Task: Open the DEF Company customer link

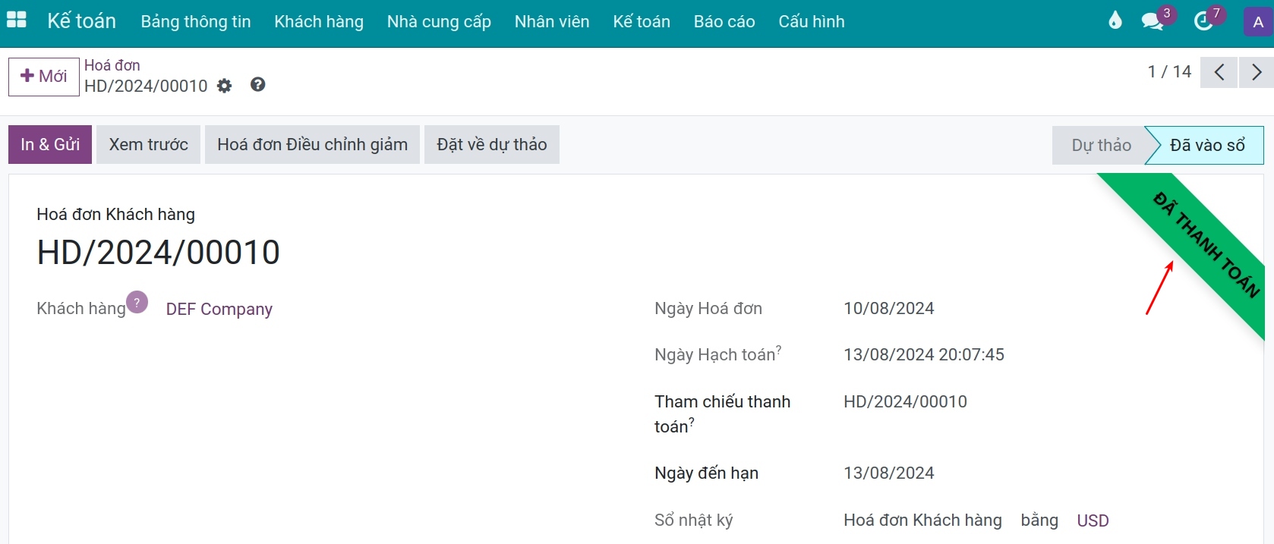Action: click(219, 309)
